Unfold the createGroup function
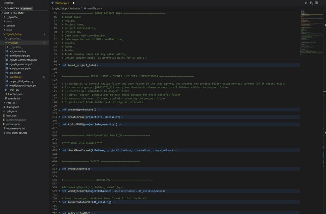Image resolution: width=326 pixels, height=214 pixels. point(60,117)
